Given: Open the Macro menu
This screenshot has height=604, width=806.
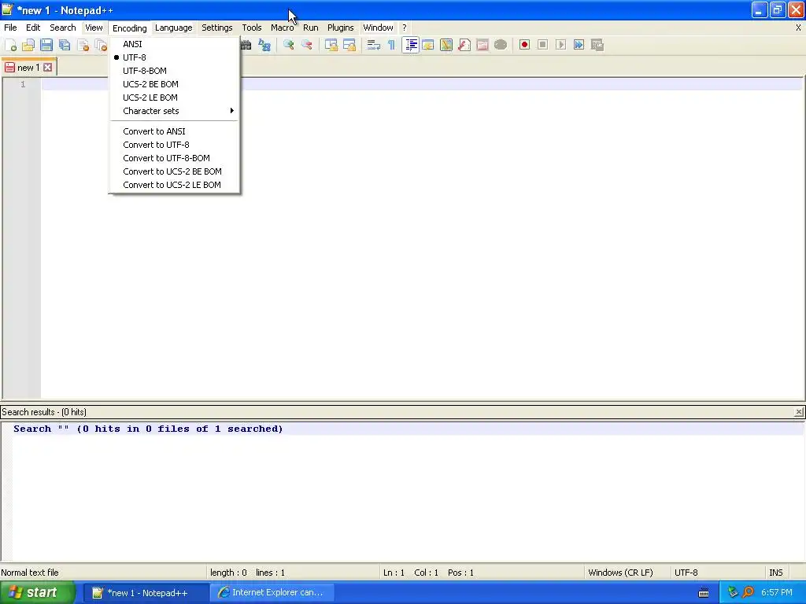Looking at the screenshot, I should click(x=283, y=28).
